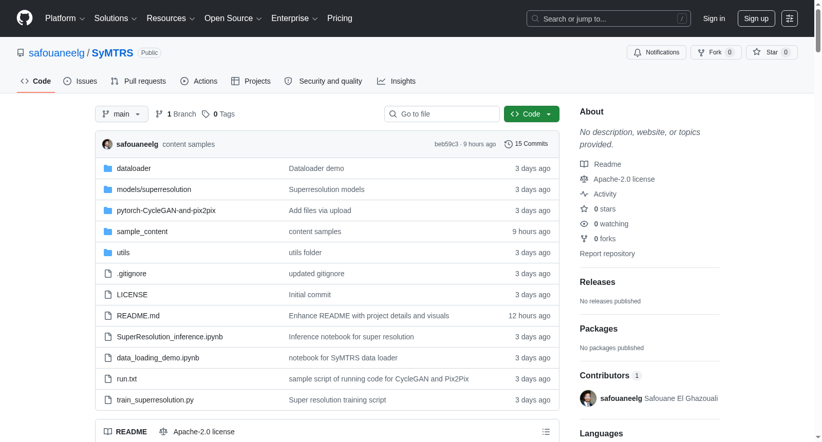
Task: Click the repository icon beside safouaneelg
Action: coord(21,53)
